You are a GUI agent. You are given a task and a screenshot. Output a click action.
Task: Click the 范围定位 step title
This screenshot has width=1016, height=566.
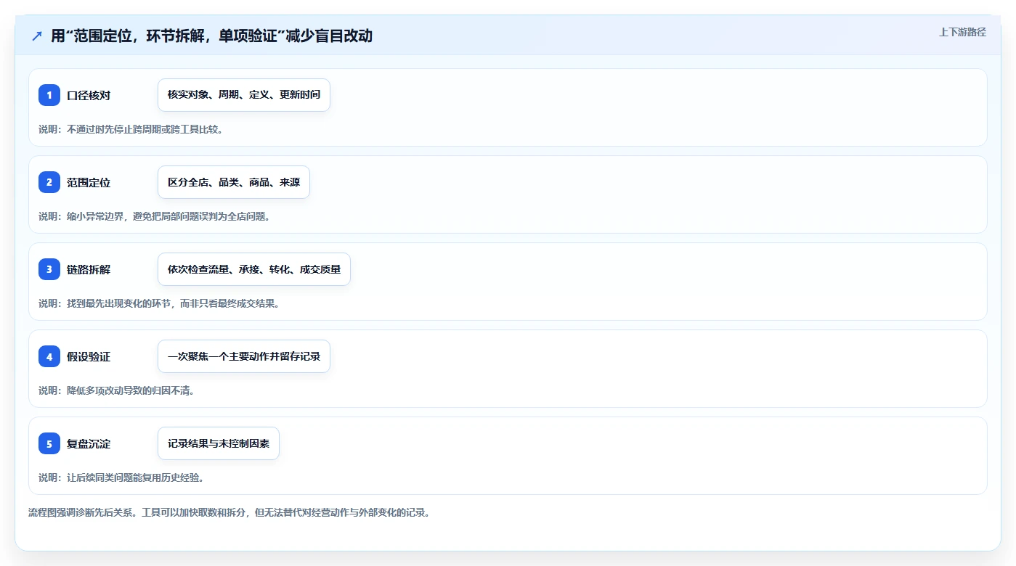coord(89,182)
